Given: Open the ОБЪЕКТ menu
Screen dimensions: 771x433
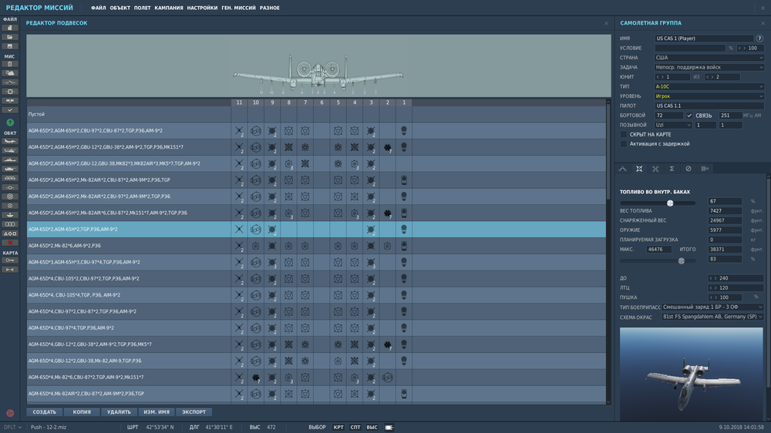Looking at the screenshot, I should pyautogui.click(x=120, y=8).
